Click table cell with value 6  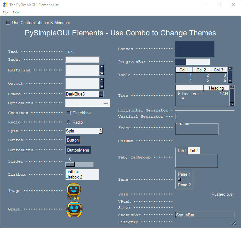[x=225, y=80]
